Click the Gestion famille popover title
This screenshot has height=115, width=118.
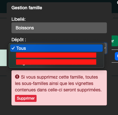27,8
